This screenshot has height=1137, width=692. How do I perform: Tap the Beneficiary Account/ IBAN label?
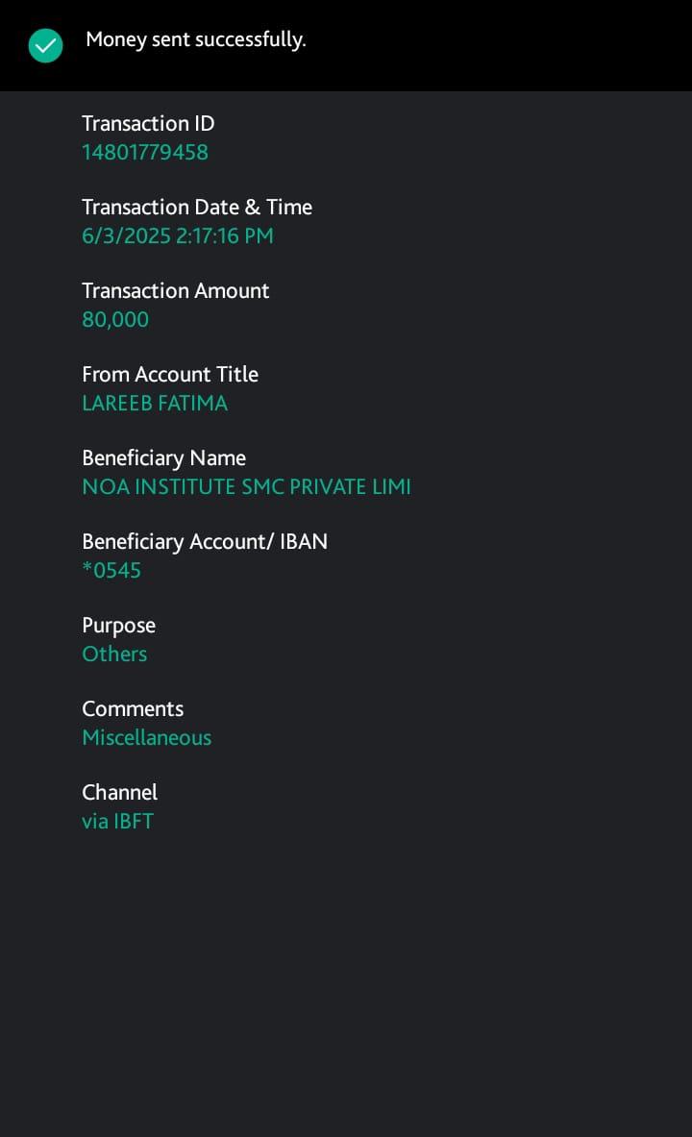[x=205, y=542]
